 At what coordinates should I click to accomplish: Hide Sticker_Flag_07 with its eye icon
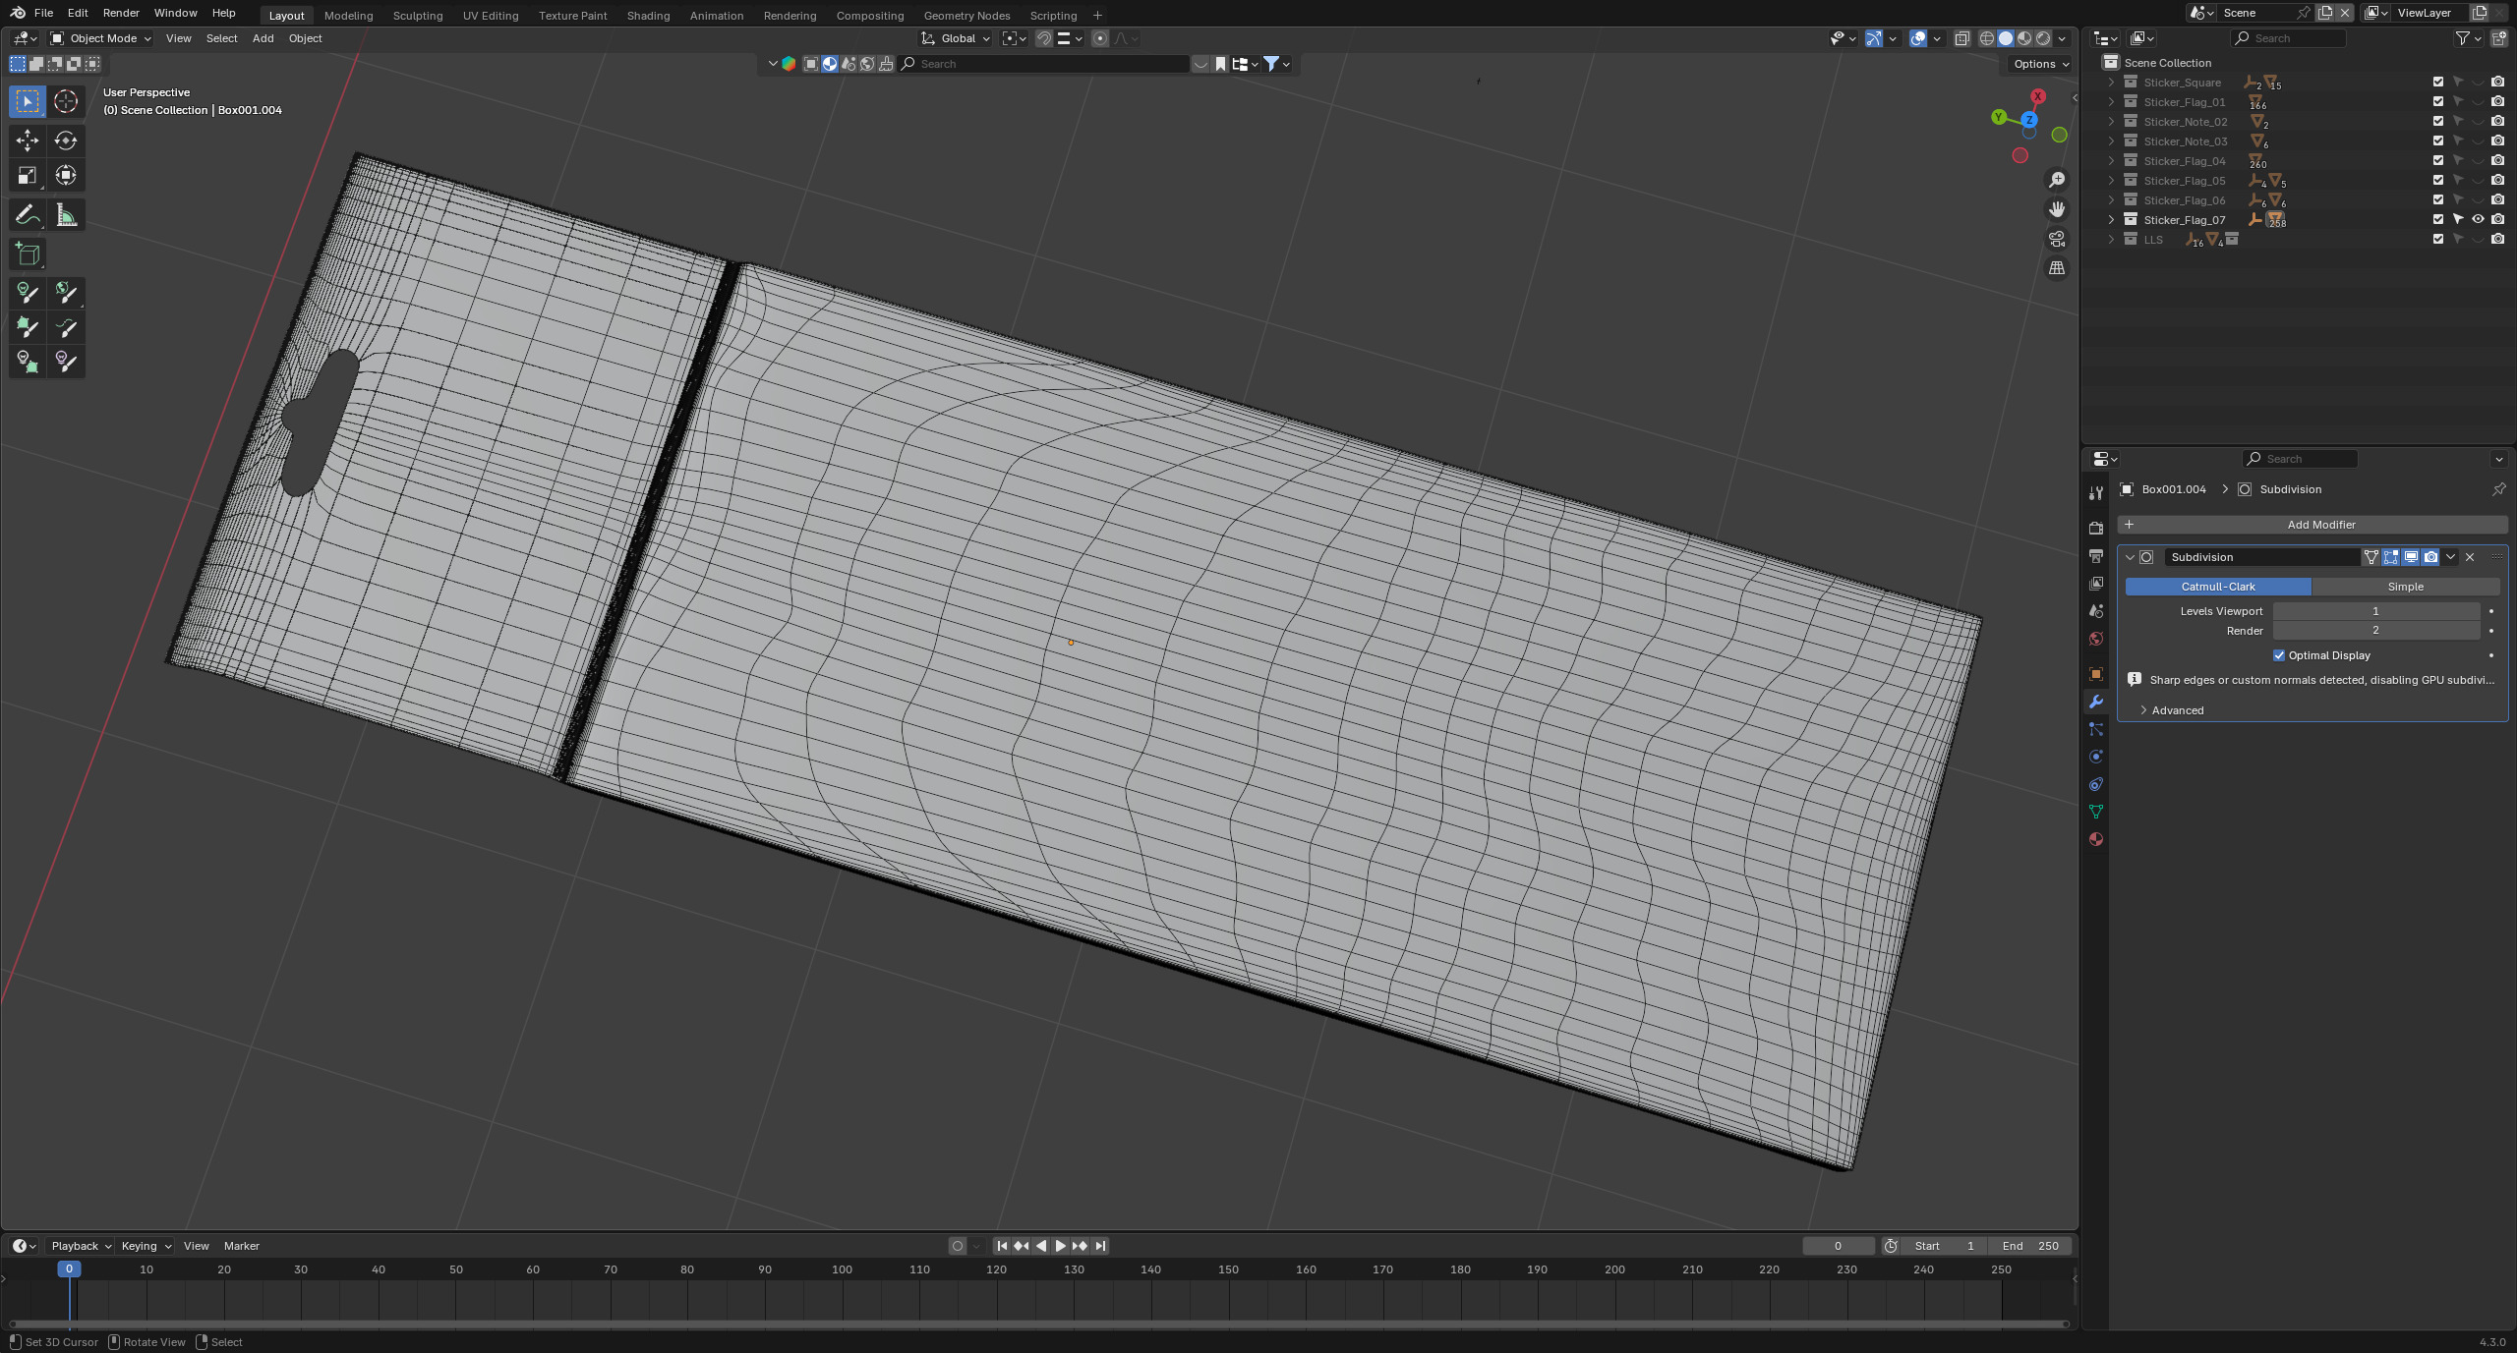pos(2478,220)
